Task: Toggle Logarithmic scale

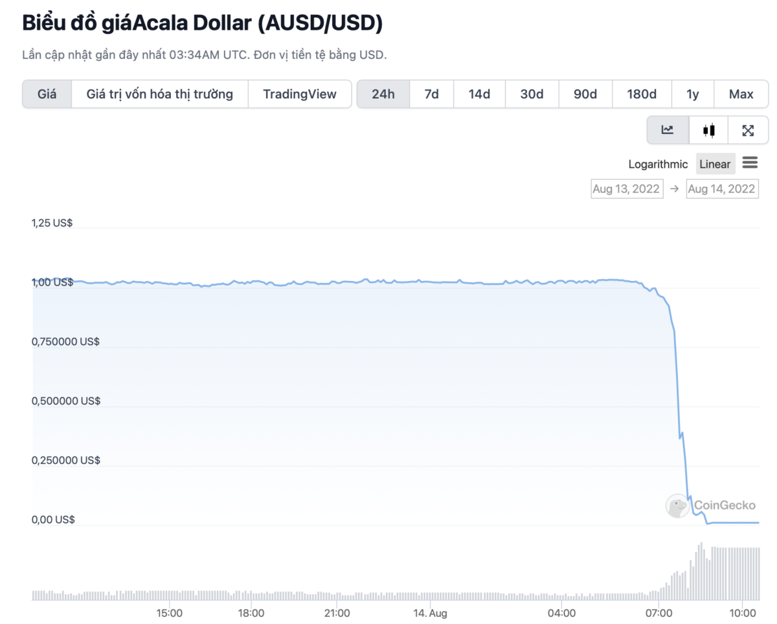Action: tap(658, 164)
